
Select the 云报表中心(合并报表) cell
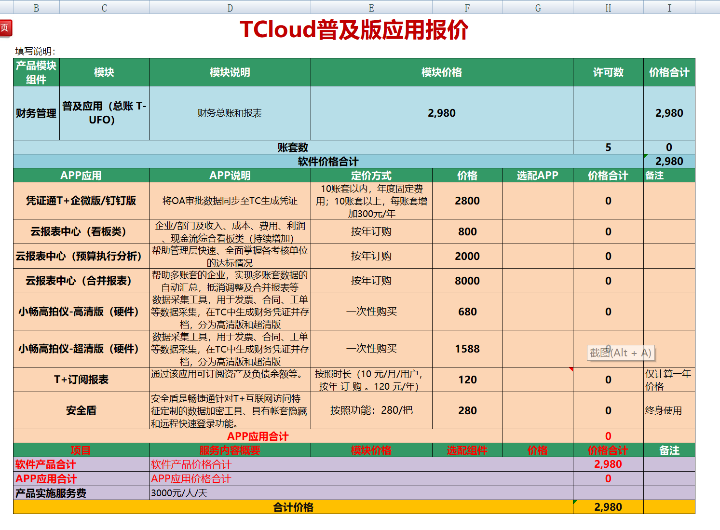coord(81,281)
